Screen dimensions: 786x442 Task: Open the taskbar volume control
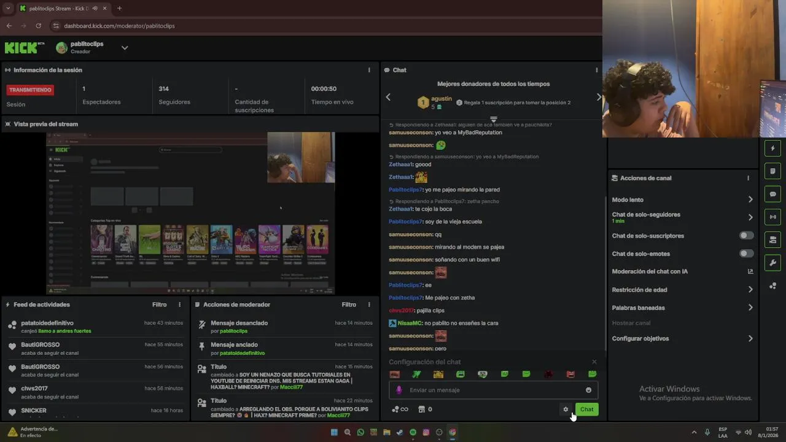click(748, 432)
